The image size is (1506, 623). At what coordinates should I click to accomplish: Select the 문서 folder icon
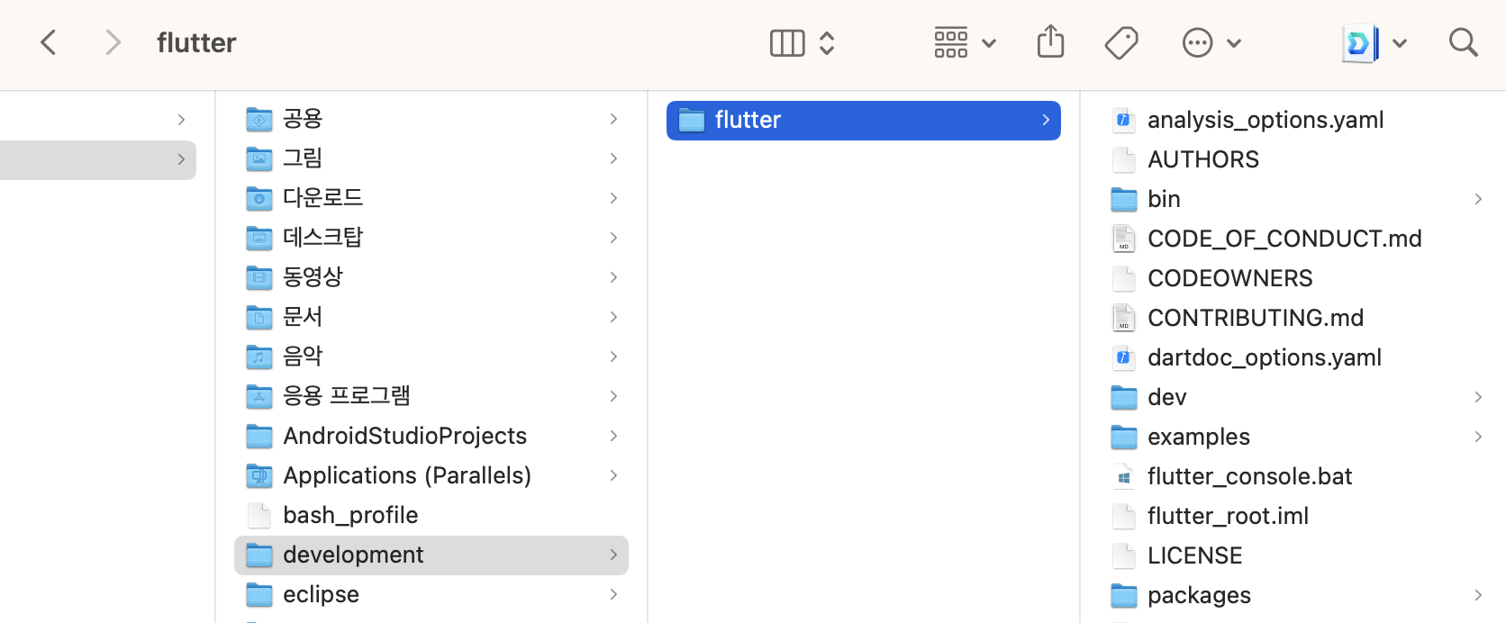259,317
